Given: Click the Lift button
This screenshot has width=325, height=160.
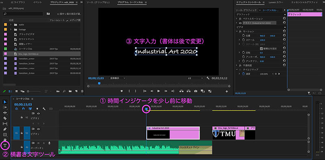Looking at the screenshot, I should click(x=182, y=91).
